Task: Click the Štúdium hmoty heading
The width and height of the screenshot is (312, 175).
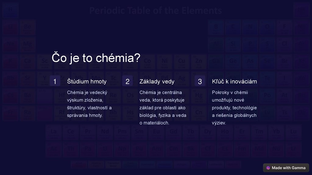Action: coord(87,81)
